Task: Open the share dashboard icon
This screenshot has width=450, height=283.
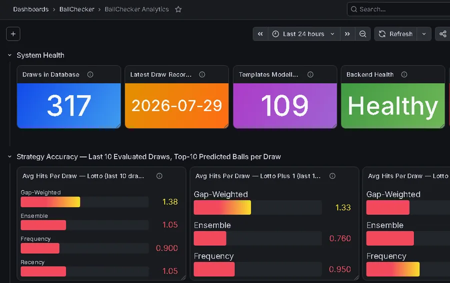Action: (x=443, y=34)
